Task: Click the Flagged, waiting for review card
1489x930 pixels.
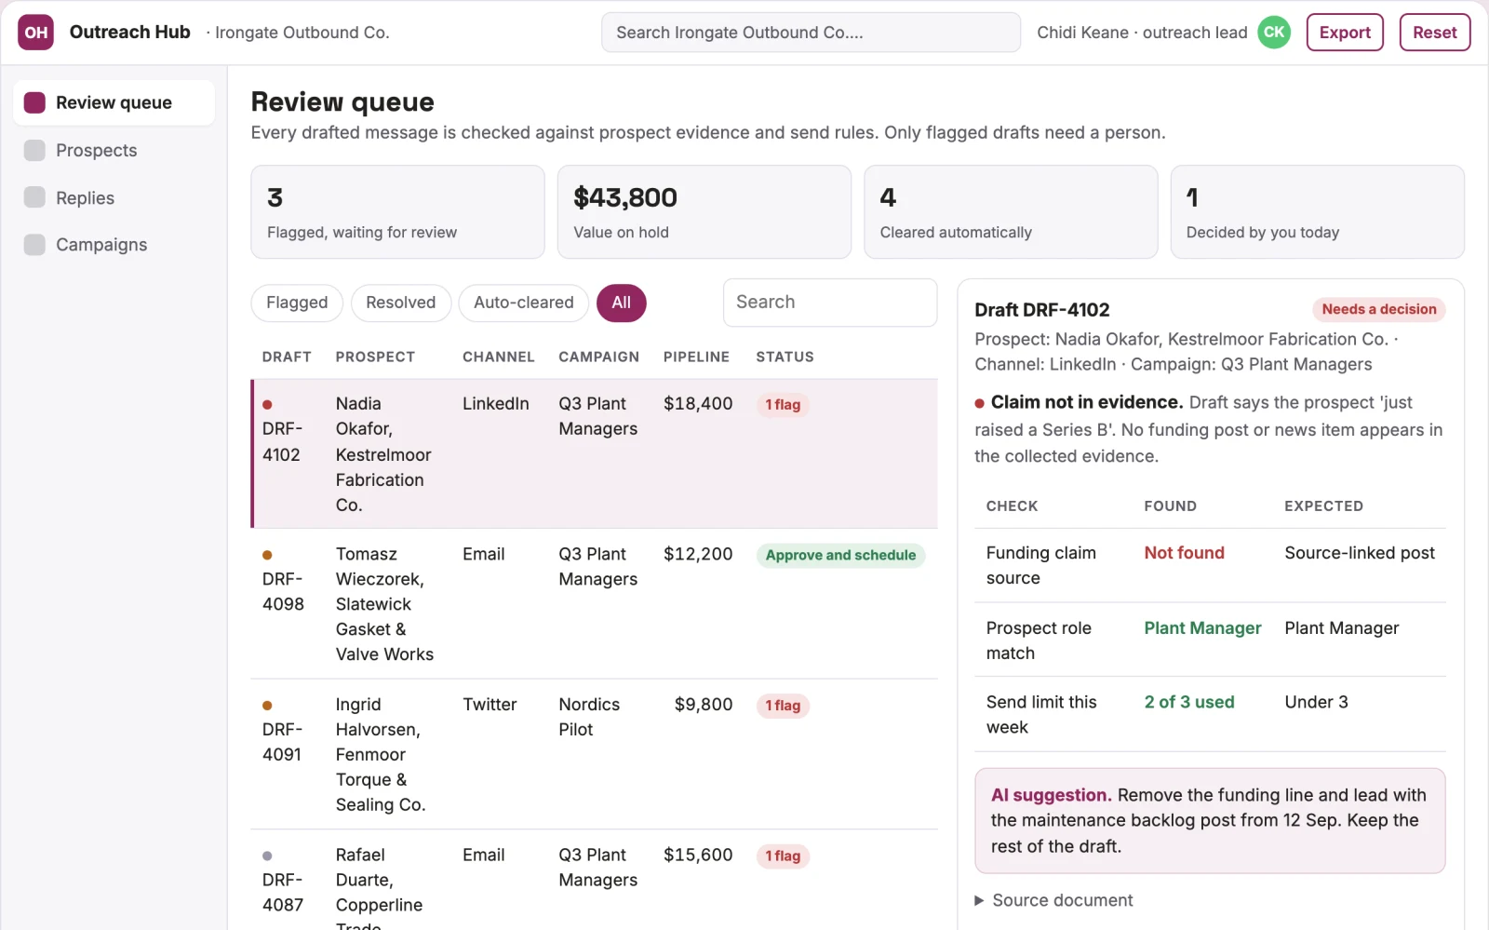Action: coord(397,212)
